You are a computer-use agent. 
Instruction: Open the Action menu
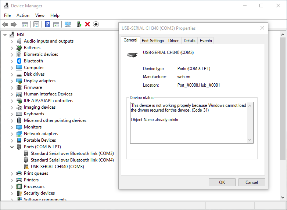(x=23, y=15)
